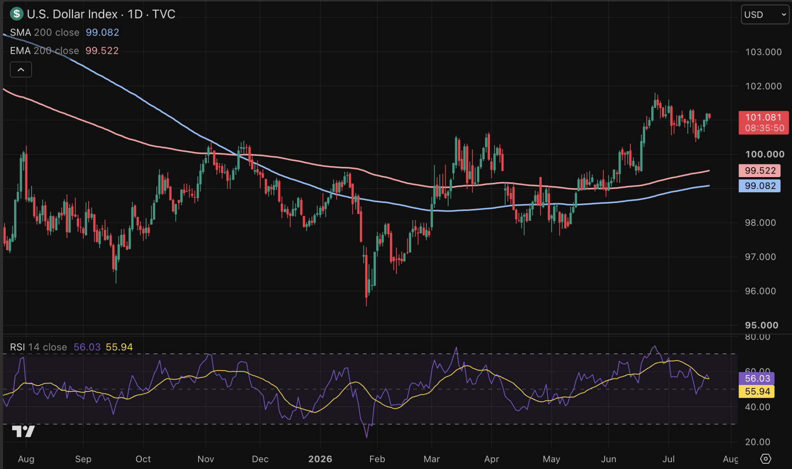Click the RSI legend value 56.03
This screenshot has width=792, height=469.
tap(87, 347)
